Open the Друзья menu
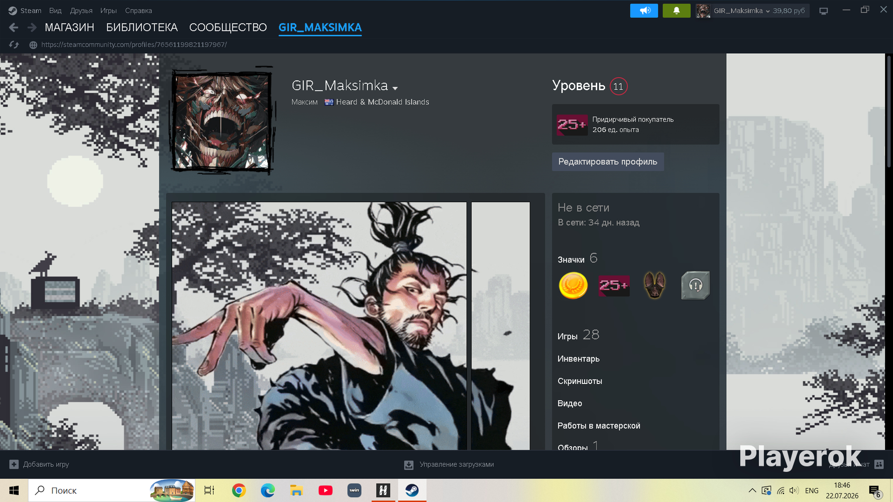The image size is (893, 502). [x=81, y=11]
